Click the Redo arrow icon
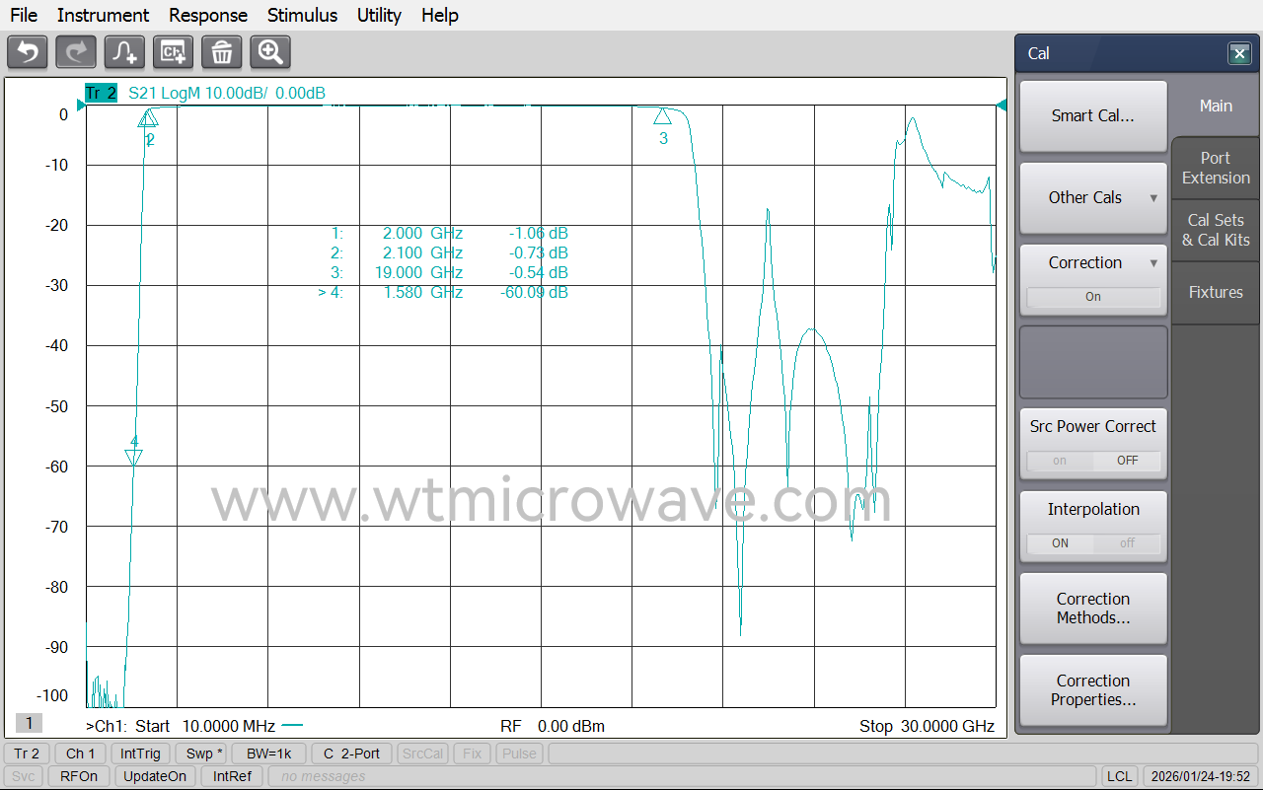Viewport: 1263px width, 790px height. (75, 52)
